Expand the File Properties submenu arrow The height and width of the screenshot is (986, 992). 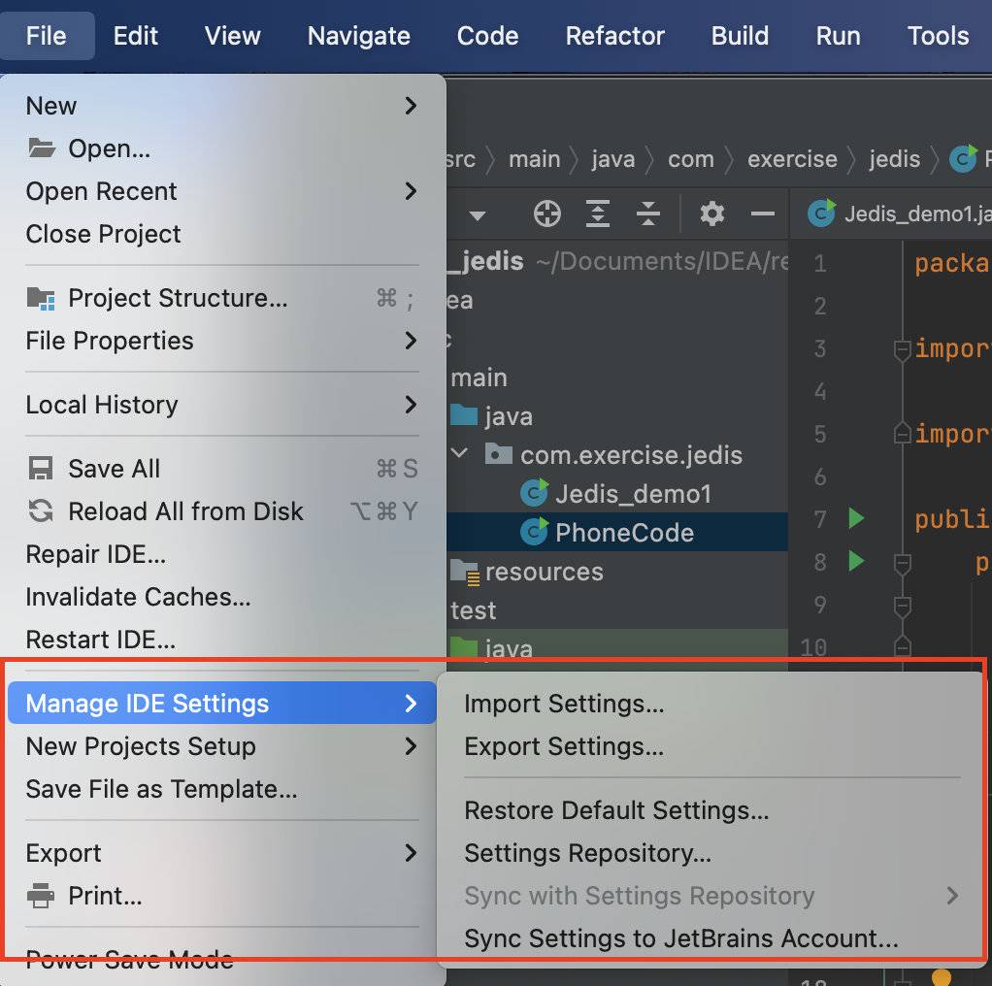411,341
